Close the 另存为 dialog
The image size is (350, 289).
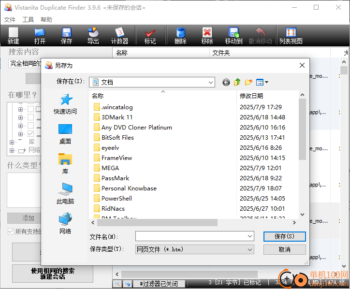[302, 65]
